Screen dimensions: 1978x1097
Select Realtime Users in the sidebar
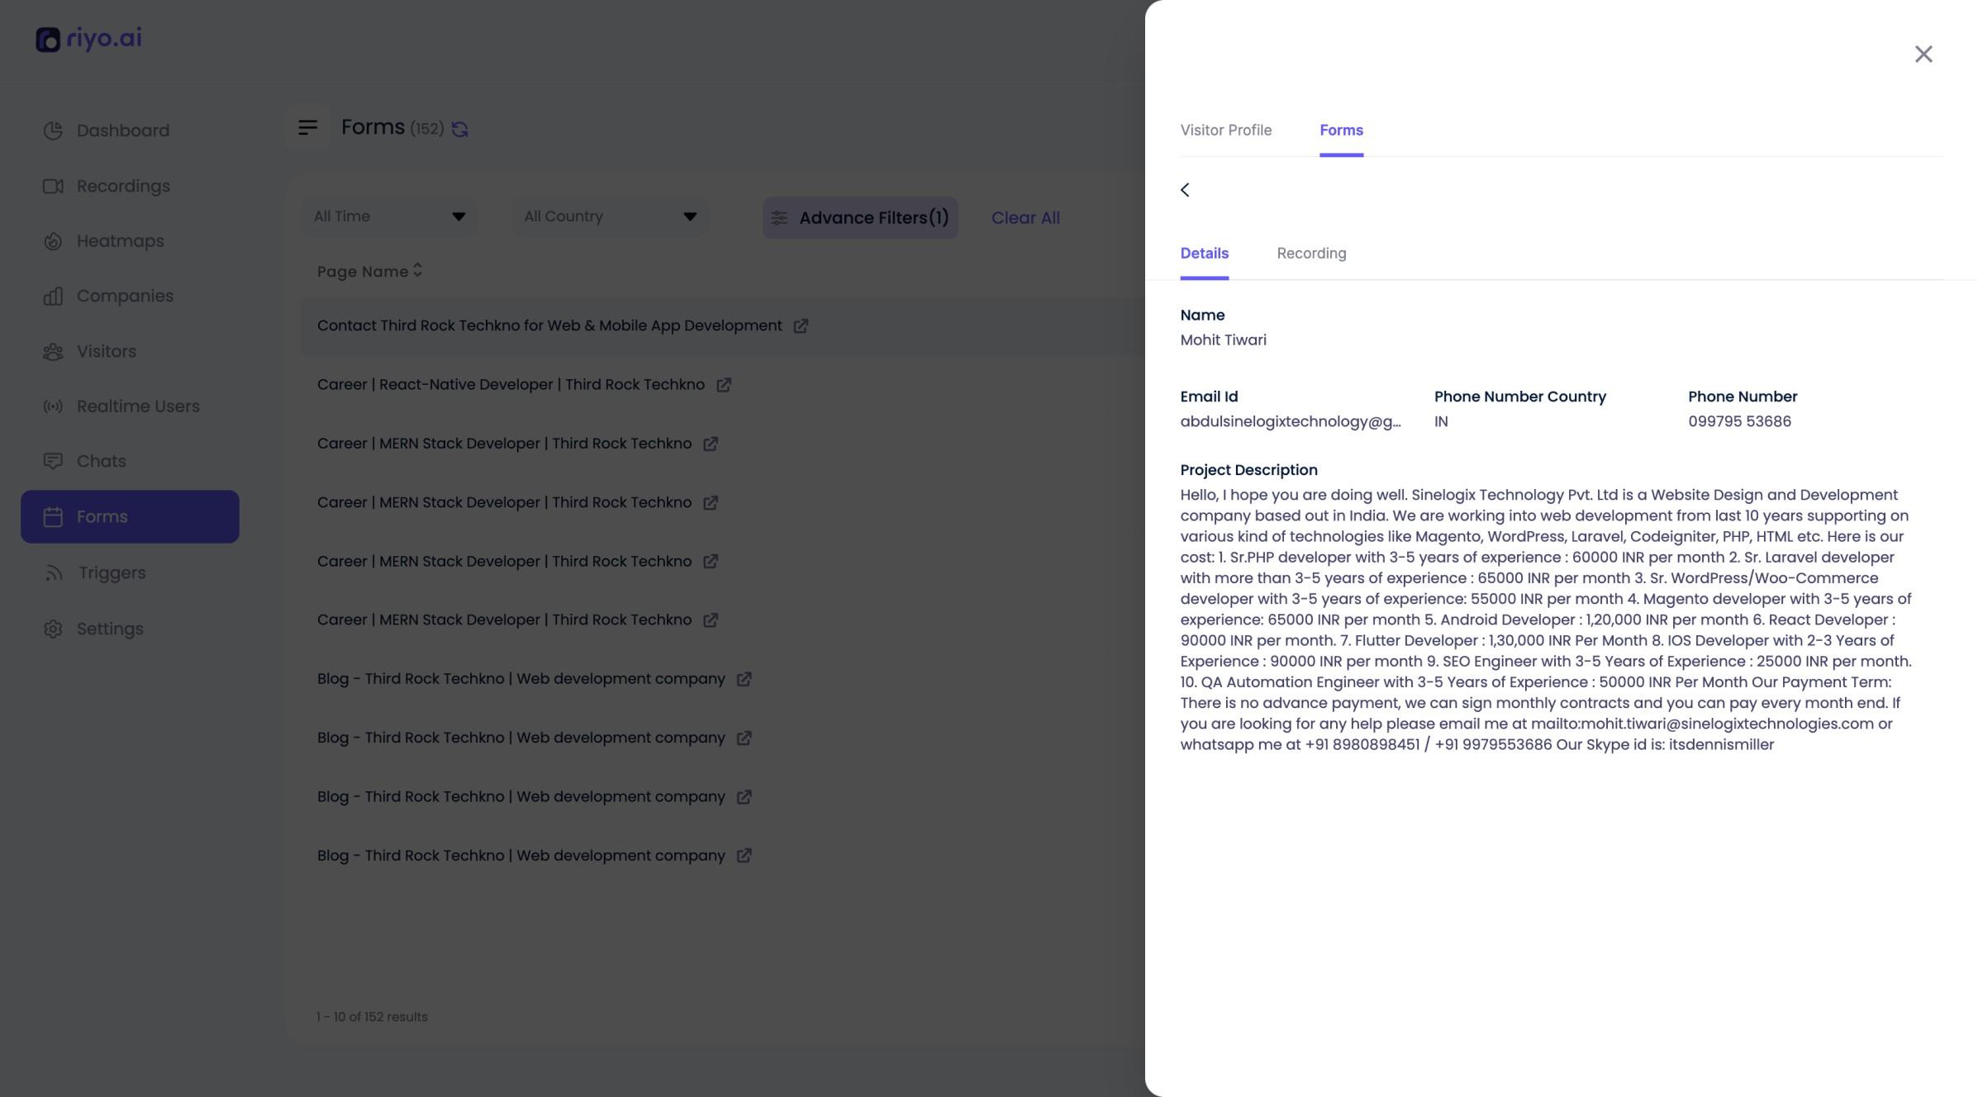point(137,406)
